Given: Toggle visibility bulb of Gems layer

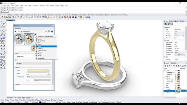Looking at the screenshot, I should 175,84.
